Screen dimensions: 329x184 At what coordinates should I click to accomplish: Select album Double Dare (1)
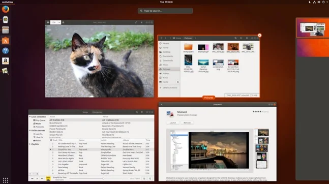tap(109, 129)
